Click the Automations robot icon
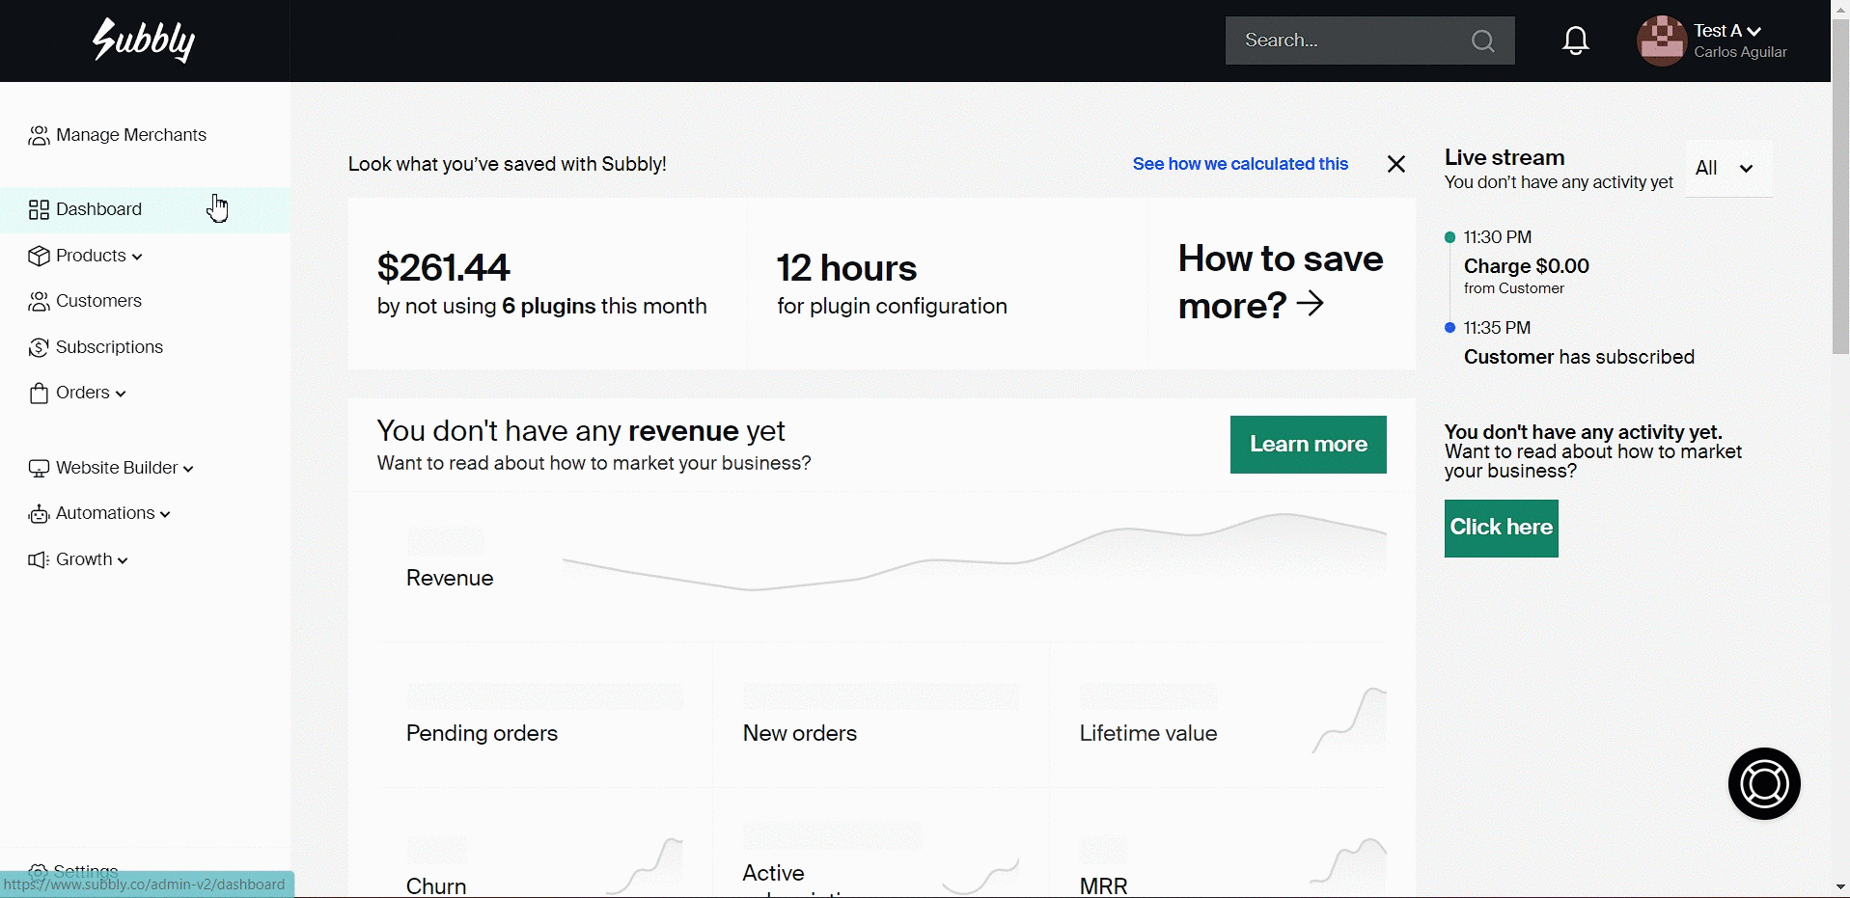The image size is (1850, 898). (x=39, y=514)
